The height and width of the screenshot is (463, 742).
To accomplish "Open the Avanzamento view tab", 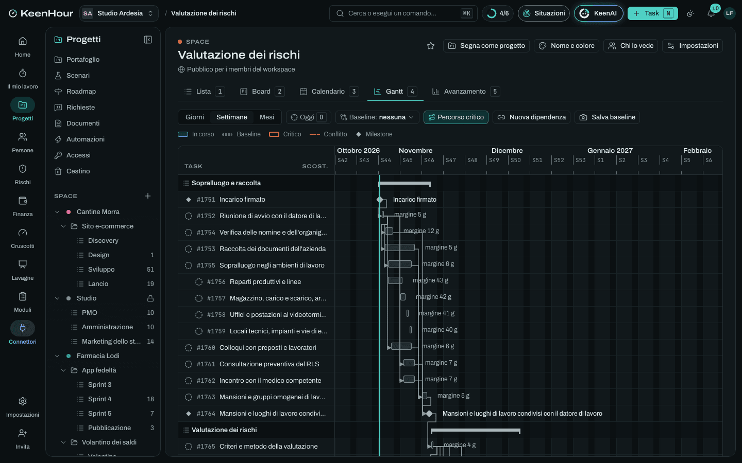I will tap(465, 92).
